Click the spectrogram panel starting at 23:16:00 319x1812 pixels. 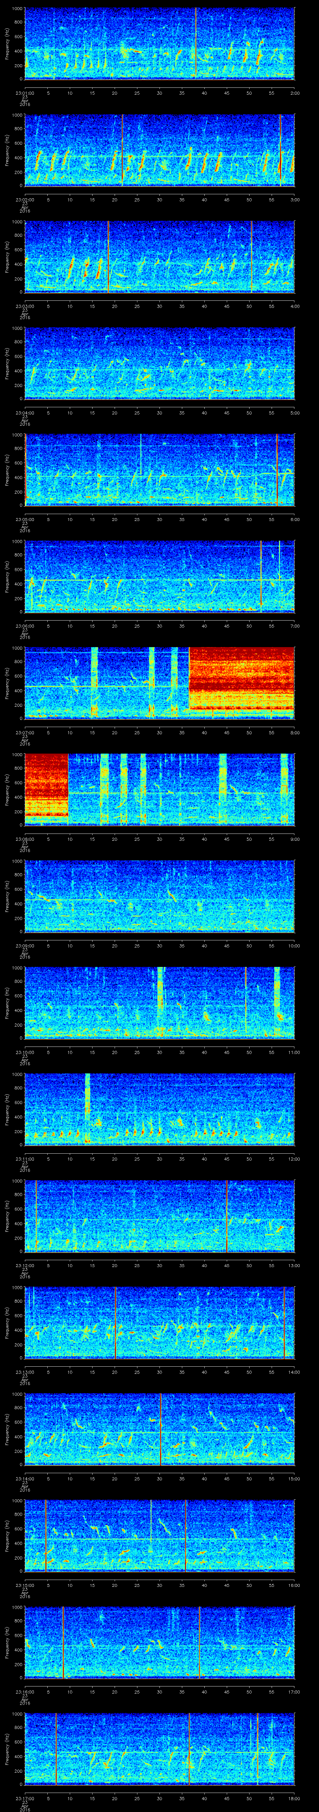coord(160,1642)
